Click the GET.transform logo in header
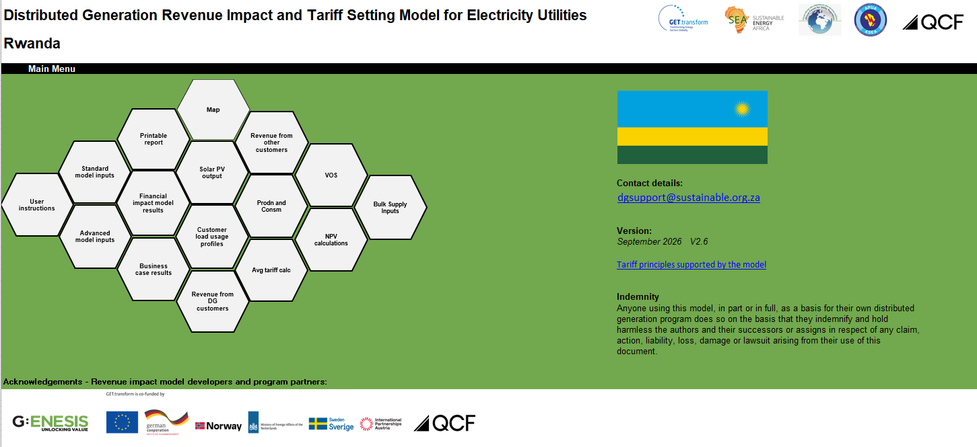977x447 pixels. point(683,20)
